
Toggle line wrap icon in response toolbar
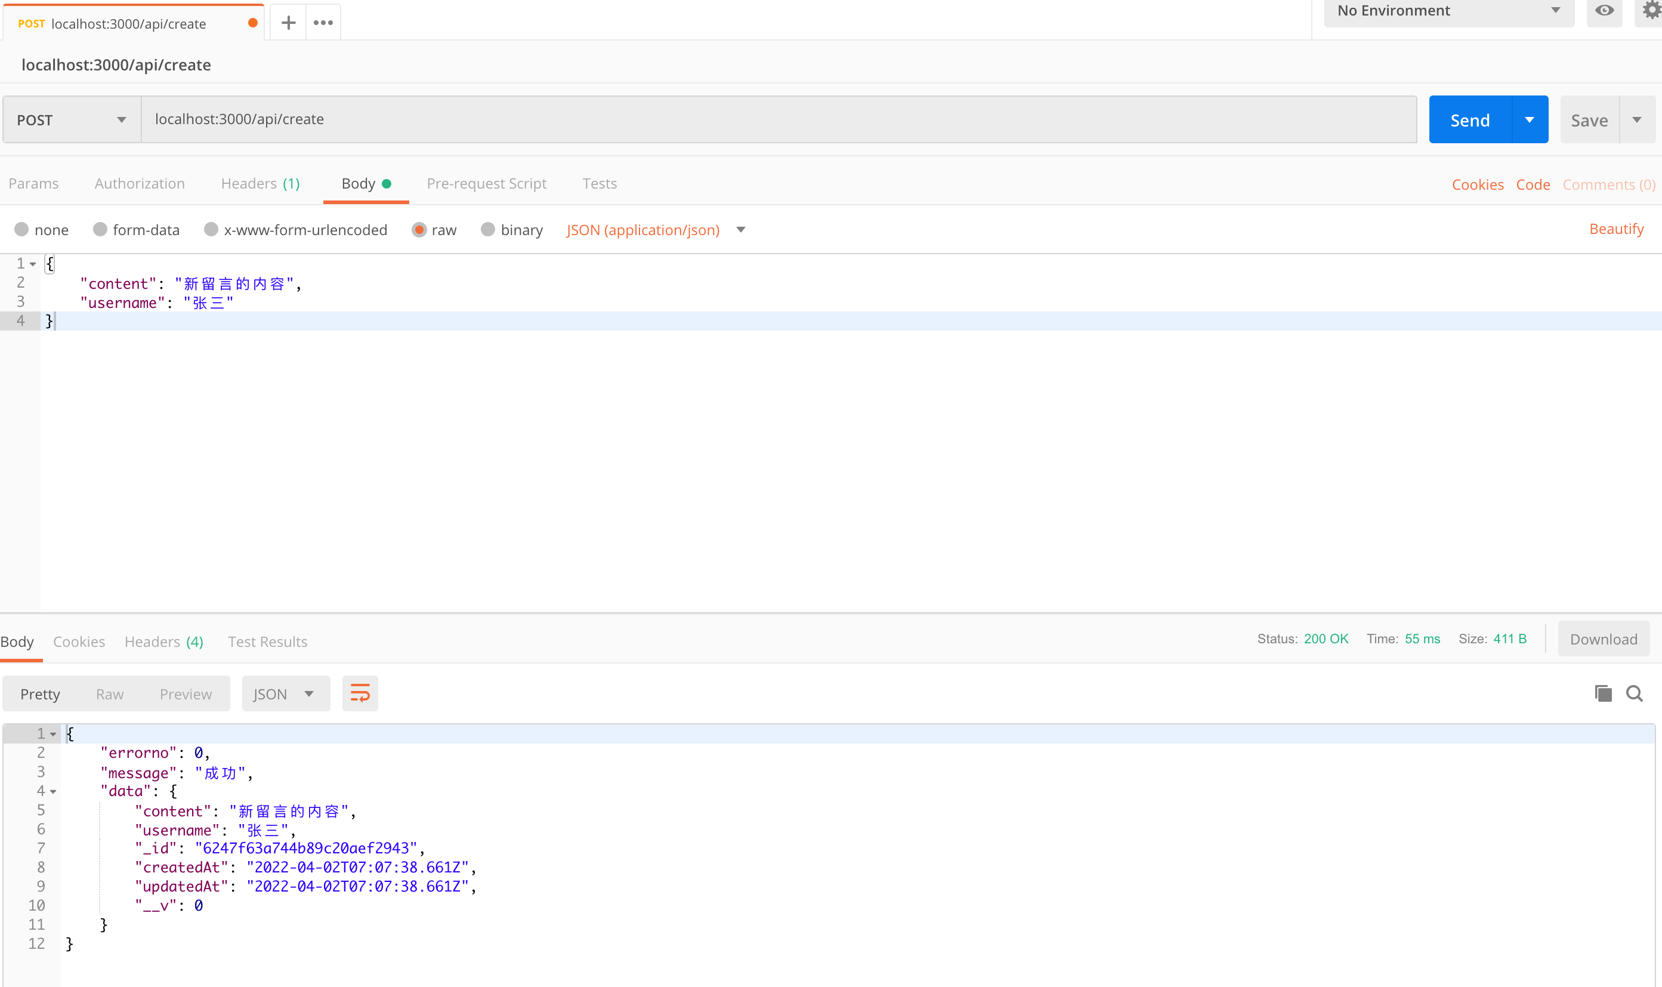pyautogui.click(x=360, y=693)
